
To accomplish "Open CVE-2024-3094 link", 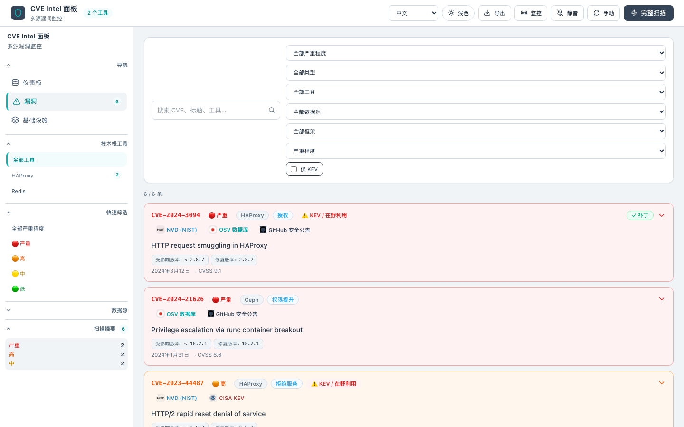I will pos(176,215).
